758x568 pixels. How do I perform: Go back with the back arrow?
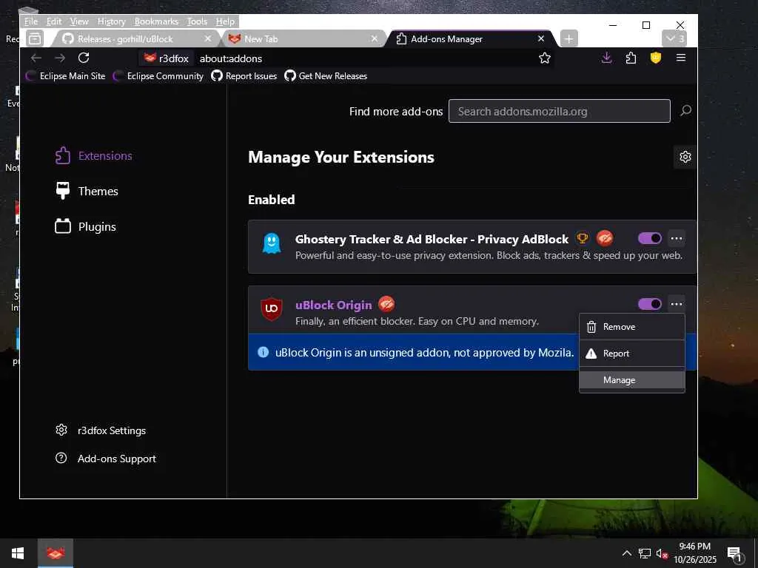tap(36, 58)
